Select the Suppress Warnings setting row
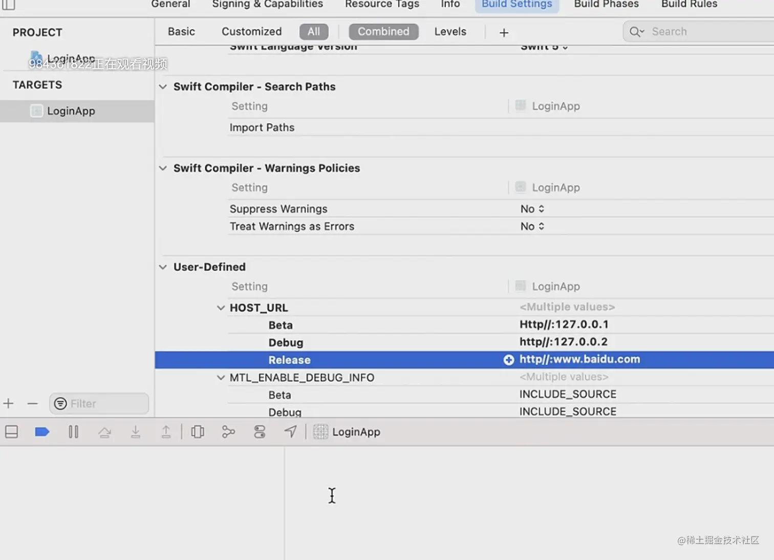The height and width of the screenshot is (560, 774). [x=501, y=209]
